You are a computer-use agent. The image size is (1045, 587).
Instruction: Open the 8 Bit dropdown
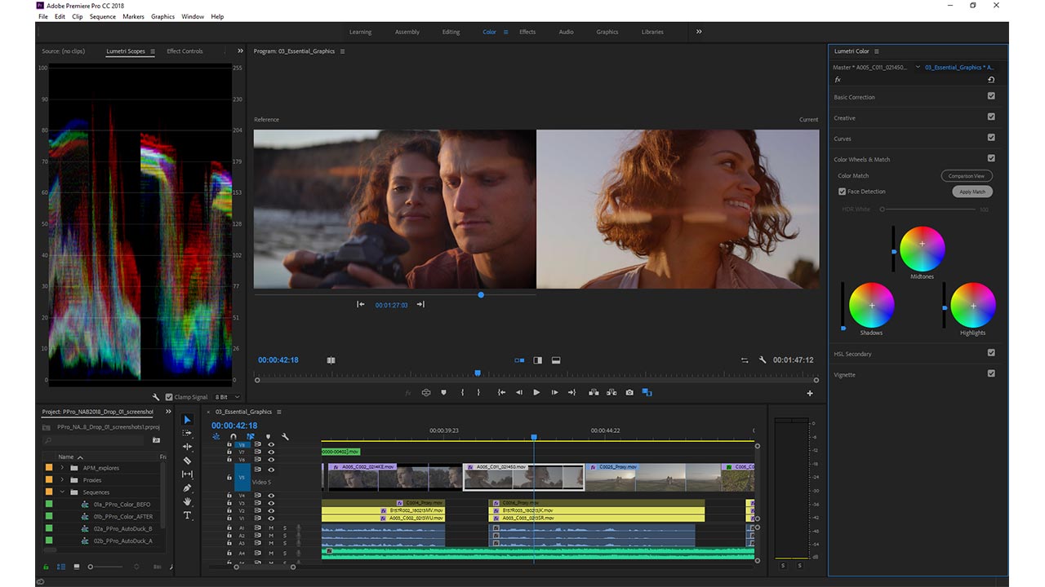228,397
